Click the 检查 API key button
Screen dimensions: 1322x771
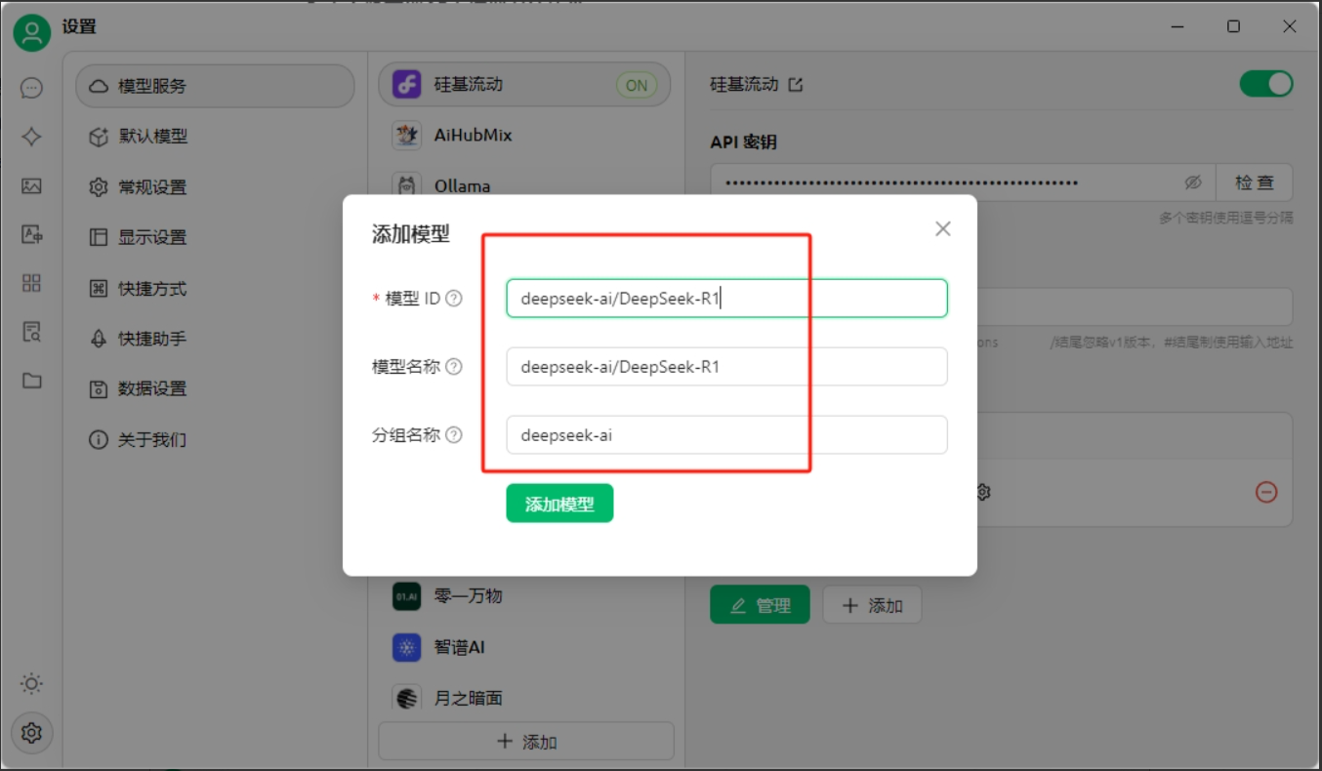pos(1255,183)
